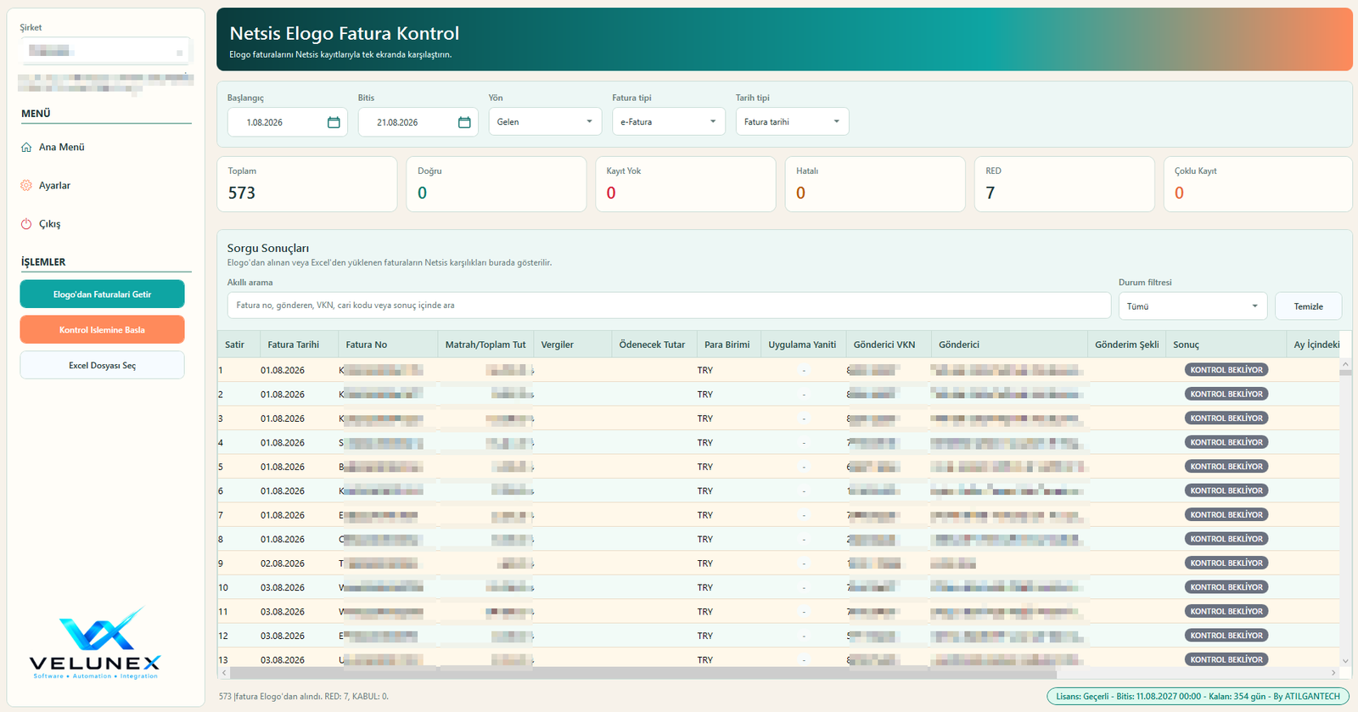Click the Temizle button

1308,306
